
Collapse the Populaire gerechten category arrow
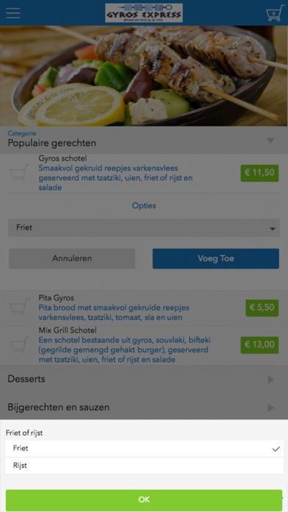(270, 141)
